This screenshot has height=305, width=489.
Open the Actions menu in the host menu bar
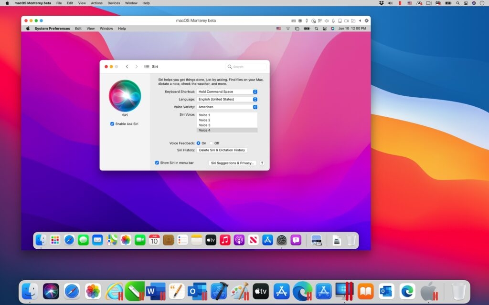[x=96, y=3]
